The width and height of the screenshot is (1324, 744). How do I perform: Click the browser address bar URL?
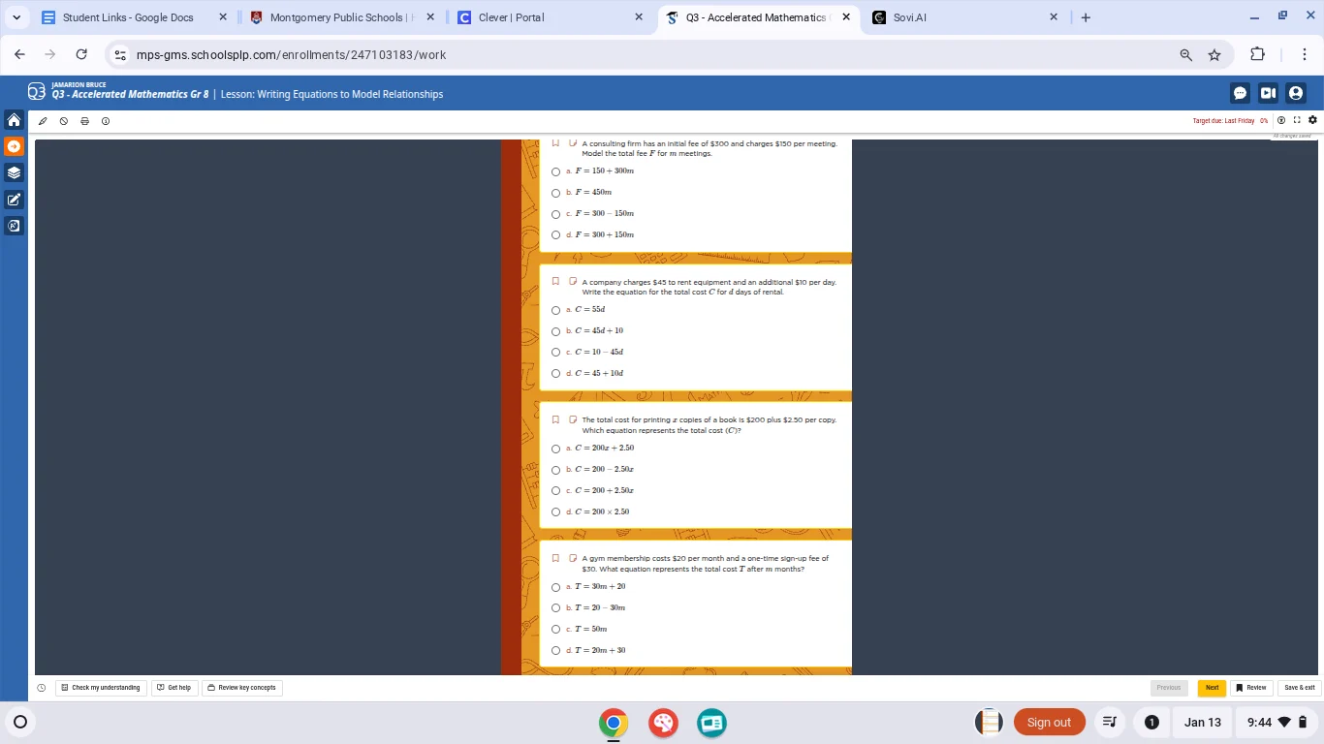pyautogui.click(x=291, y=55)
